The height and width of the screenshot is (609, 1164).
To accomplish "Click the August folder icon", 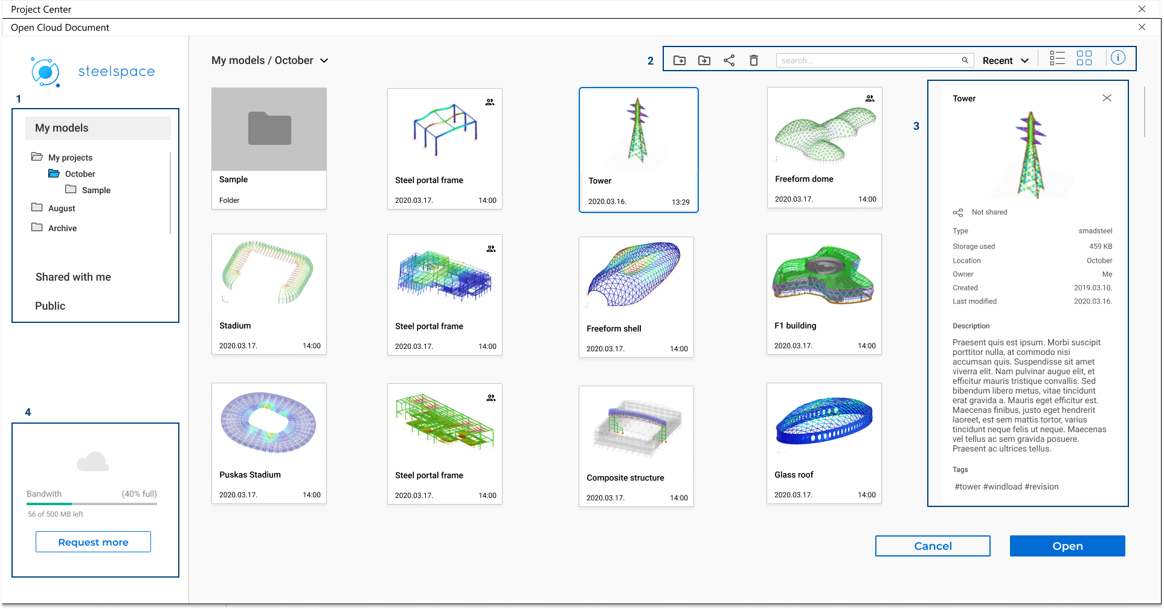I will tap(37, 208).
